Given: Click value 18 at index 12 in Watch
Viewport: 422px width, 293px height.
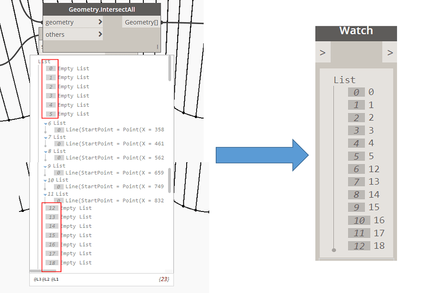Looking at the screenshot, I should 379,246.
